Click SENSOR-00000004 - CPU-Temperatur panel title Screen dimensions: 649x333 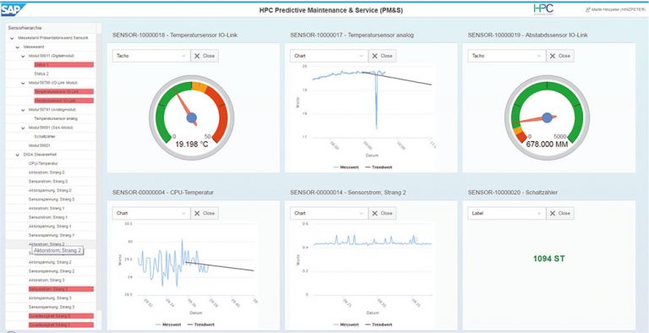(x=163, y=193)
